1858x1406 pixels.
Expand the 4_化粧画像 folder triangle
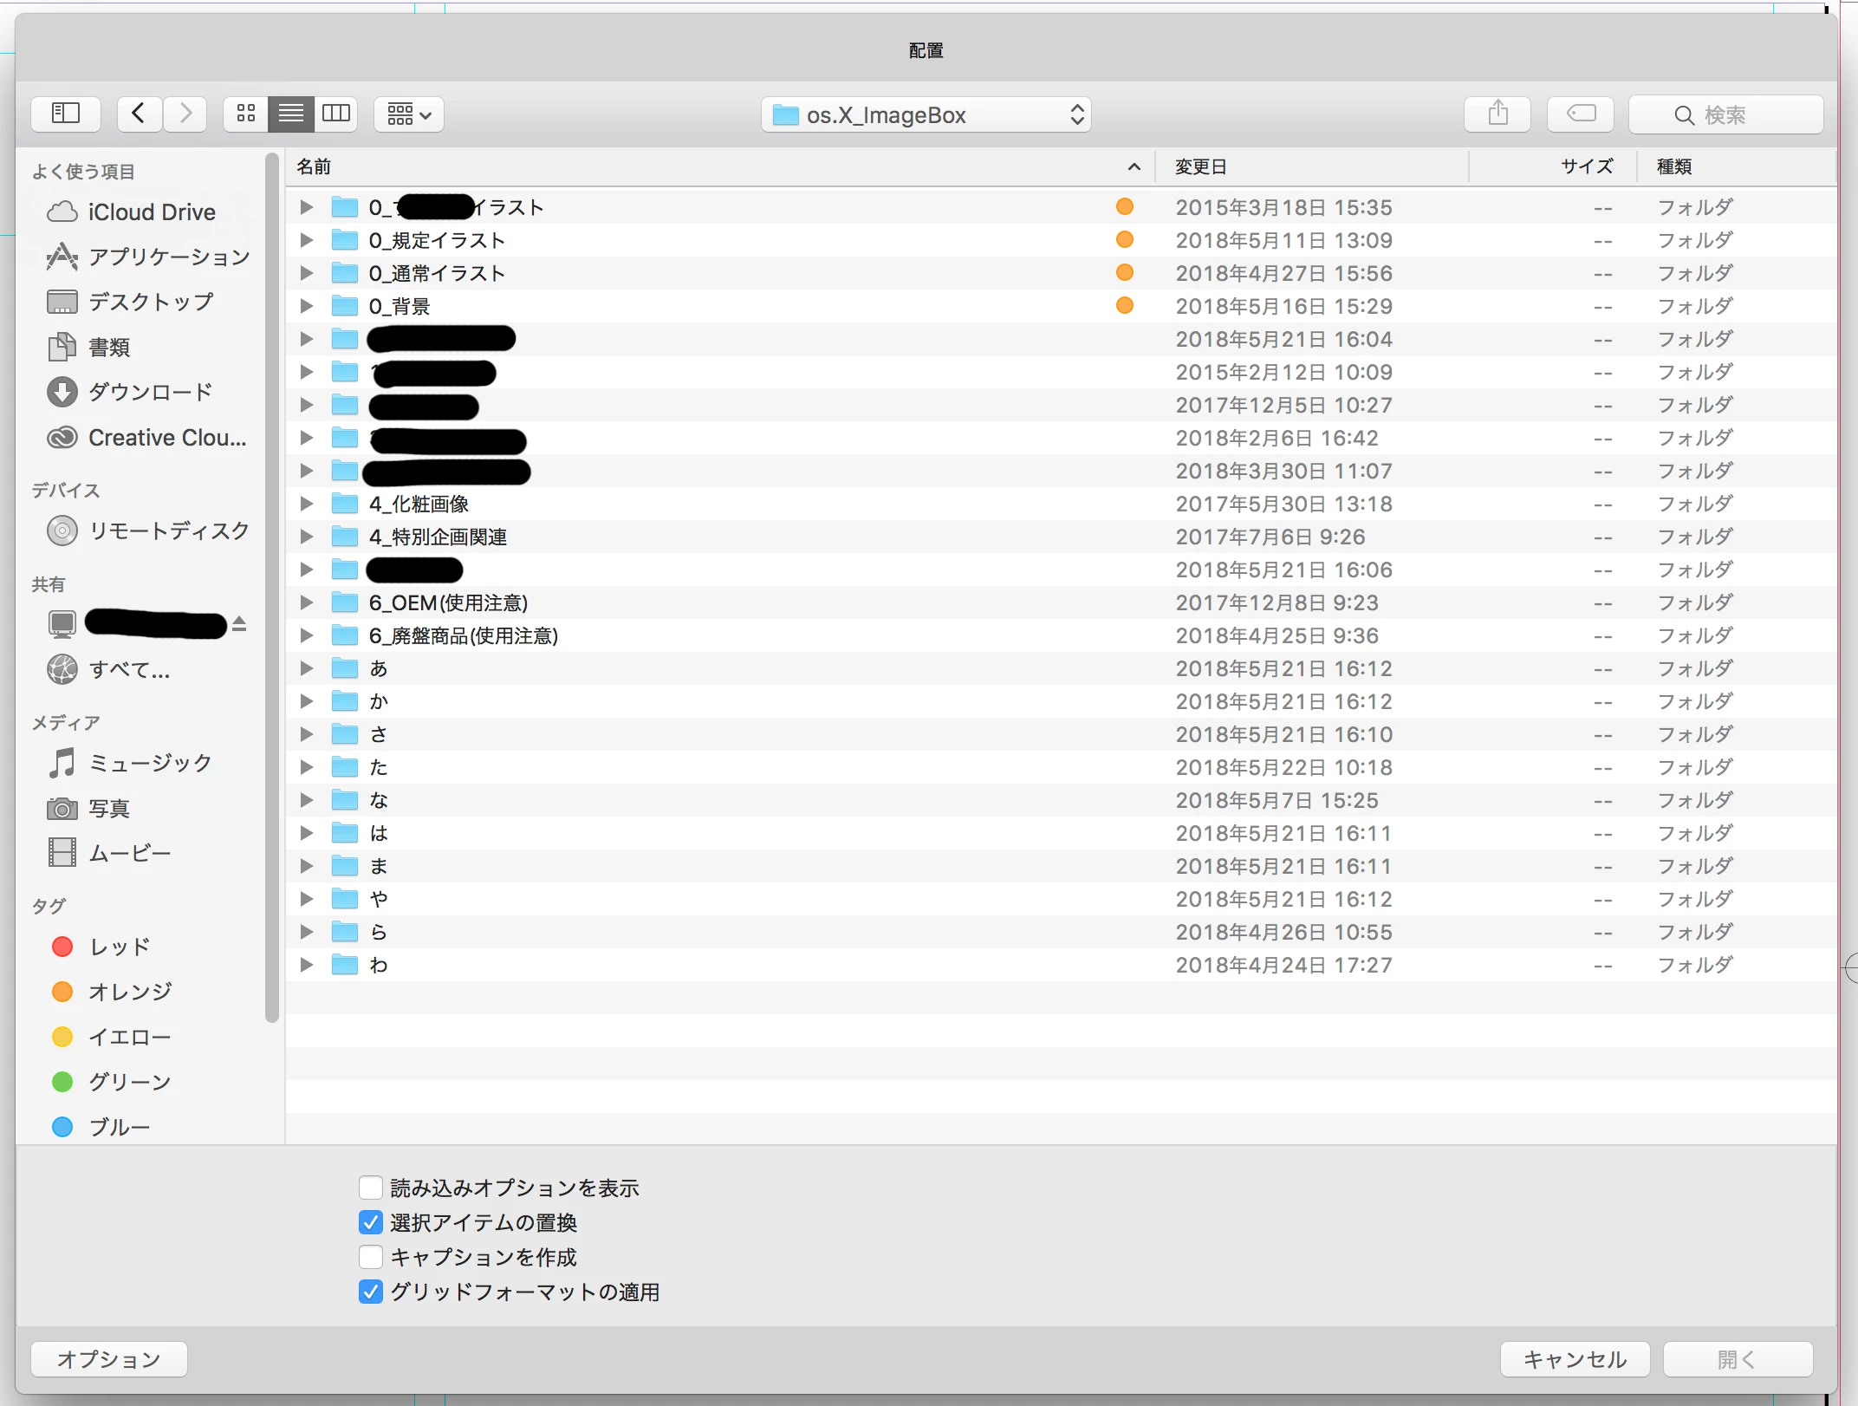coord(307,504)
